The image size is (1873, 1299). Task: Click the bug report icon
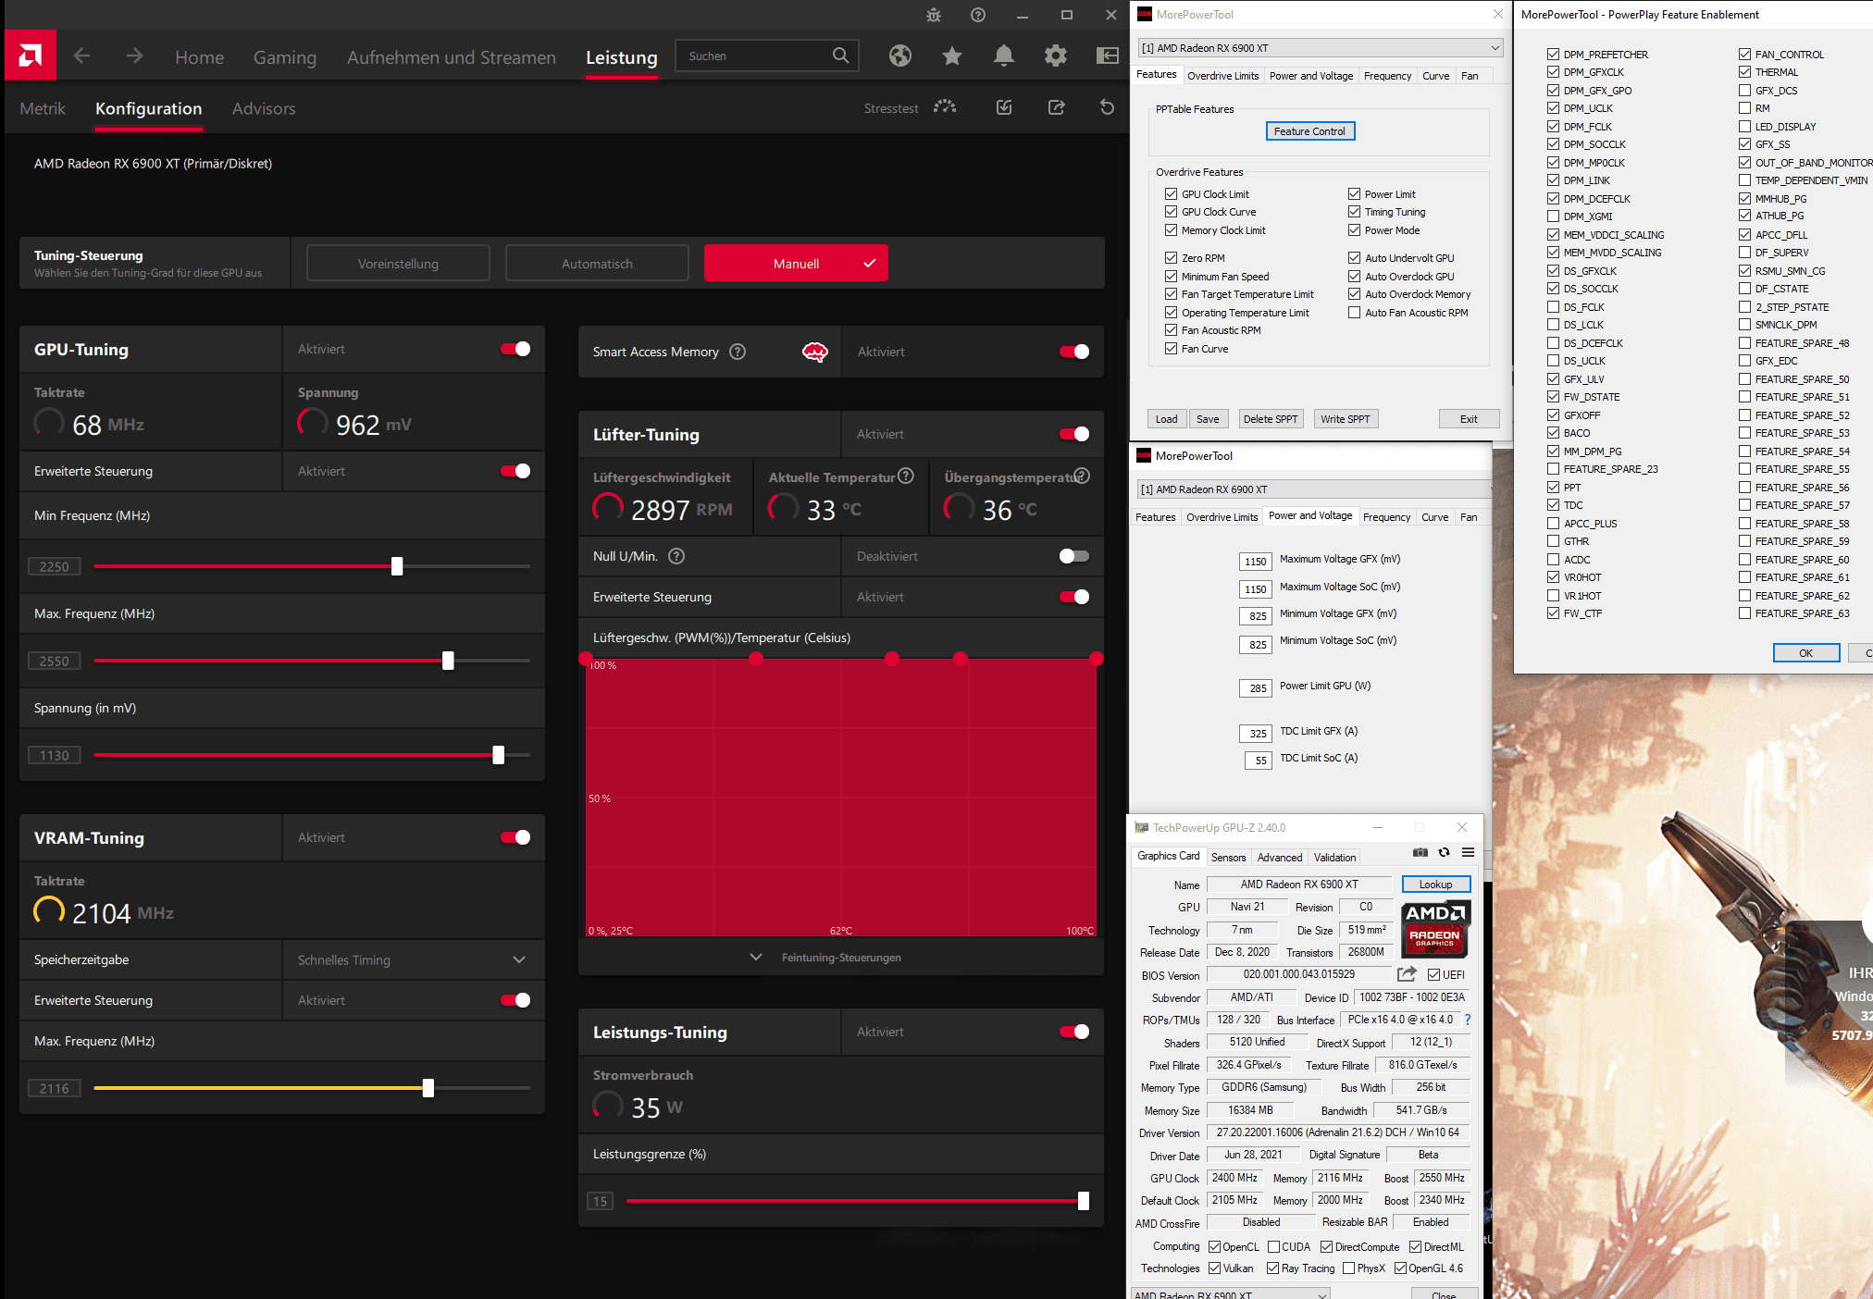(x=934, y=15)
